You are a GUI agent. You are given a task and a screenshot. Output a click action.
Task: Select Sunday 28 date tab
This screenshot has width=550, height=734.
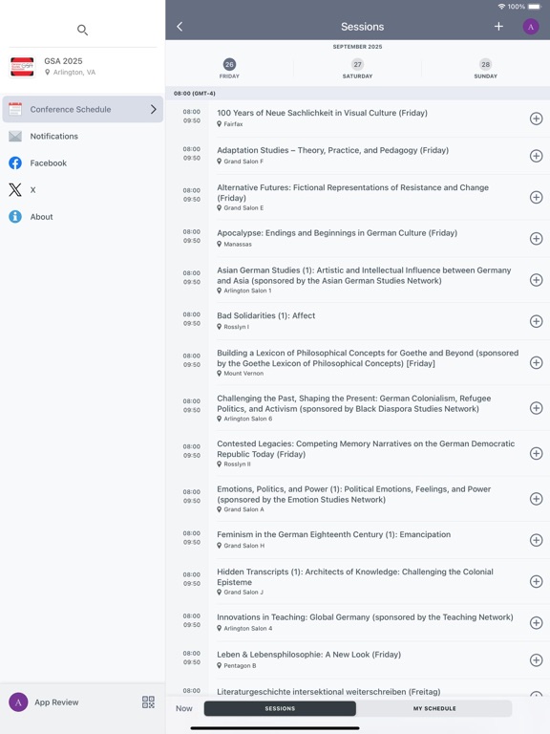[485, 69]
